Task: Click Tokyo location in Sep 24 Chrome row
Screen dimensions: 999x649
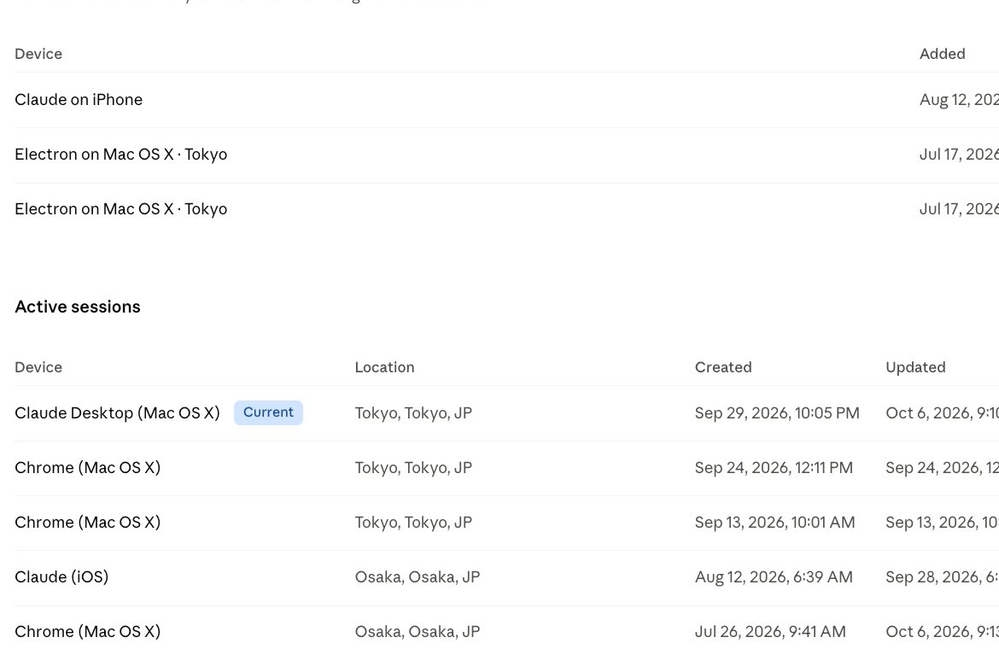Action: (413, 468)
